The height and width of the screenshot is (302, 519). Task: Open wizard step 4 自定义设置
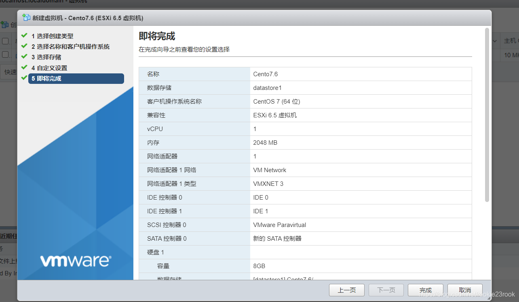[49, 68]
